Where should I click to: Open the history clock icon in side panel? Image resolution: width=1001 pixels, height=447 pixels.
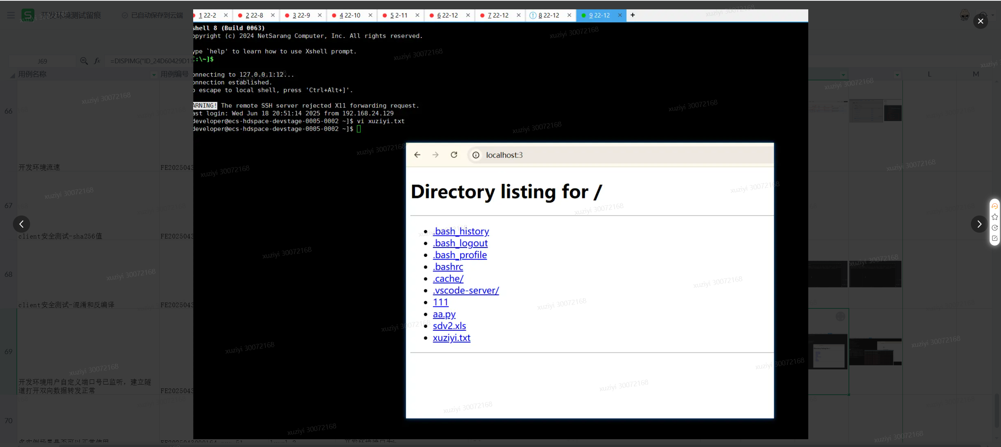pyautogui.click(x=995, y=228)
